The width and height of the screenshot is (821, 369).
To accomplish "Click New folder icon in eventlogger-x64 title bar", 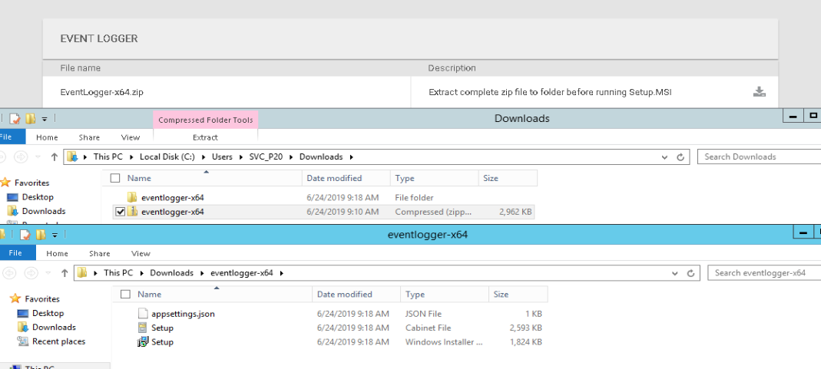I will (x=40, y=235).
